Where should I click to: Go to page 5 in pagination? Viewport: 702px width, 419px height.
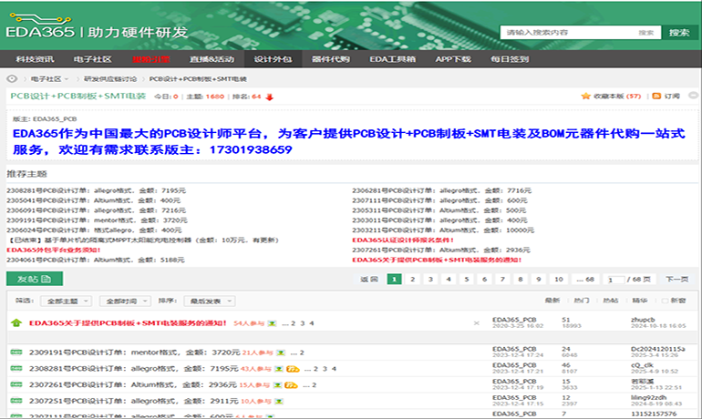point(465,279)
